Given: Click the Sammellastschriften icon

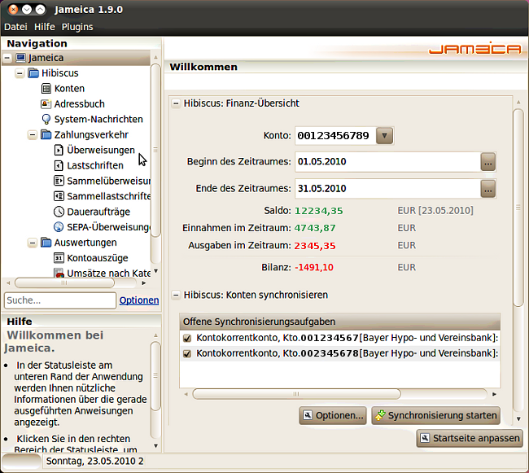Looking at the screenshot, I should click(59, 196).
